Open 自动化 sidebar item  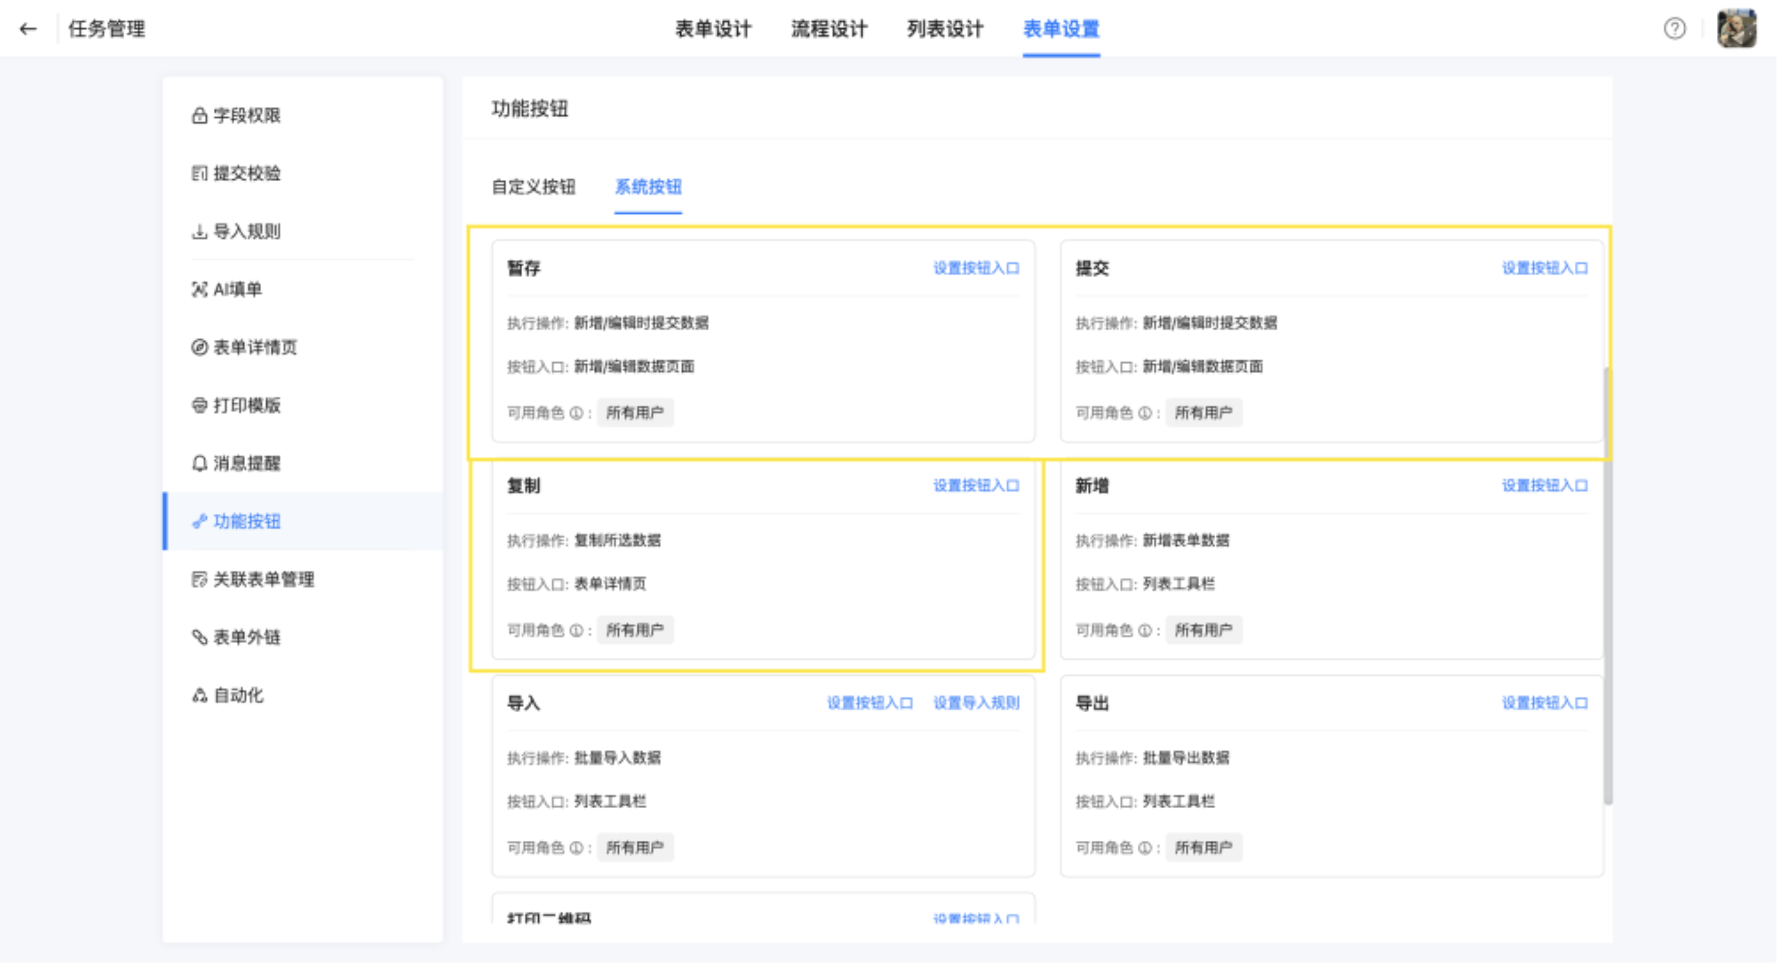(228, 695)
